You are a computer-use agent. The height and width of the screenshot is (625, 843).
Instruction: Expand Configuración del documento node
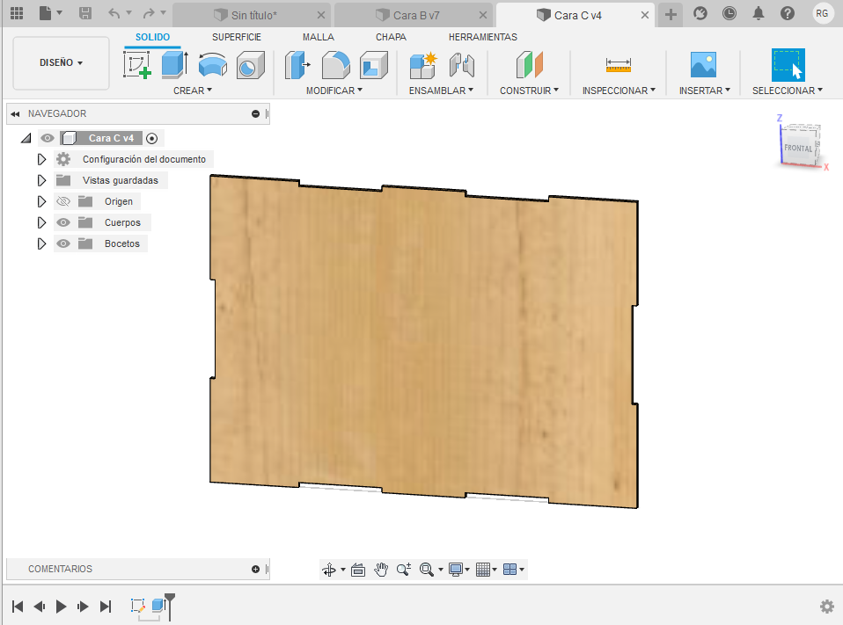click(42, 159)
